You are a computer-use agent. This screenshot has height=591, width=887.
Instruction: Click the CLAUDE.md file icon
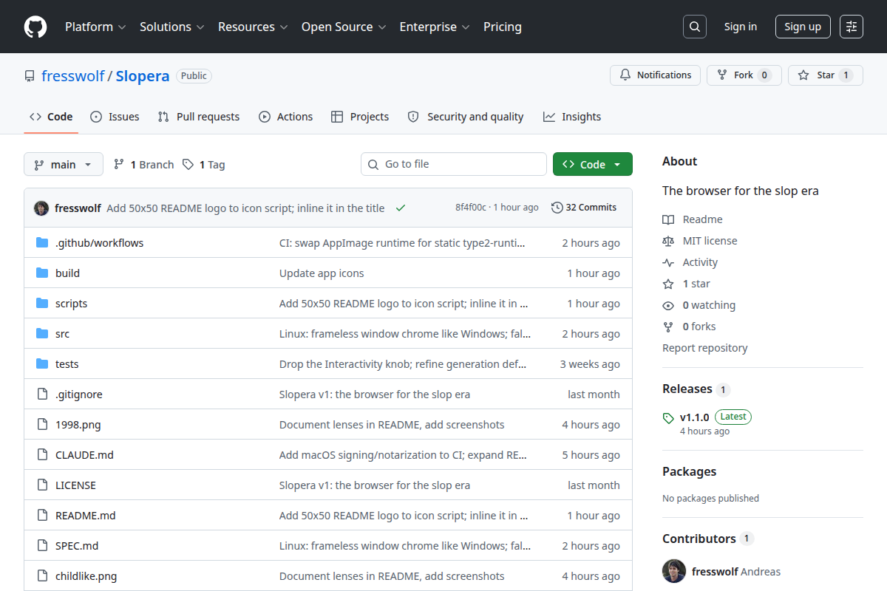click(x=42, y=454)
